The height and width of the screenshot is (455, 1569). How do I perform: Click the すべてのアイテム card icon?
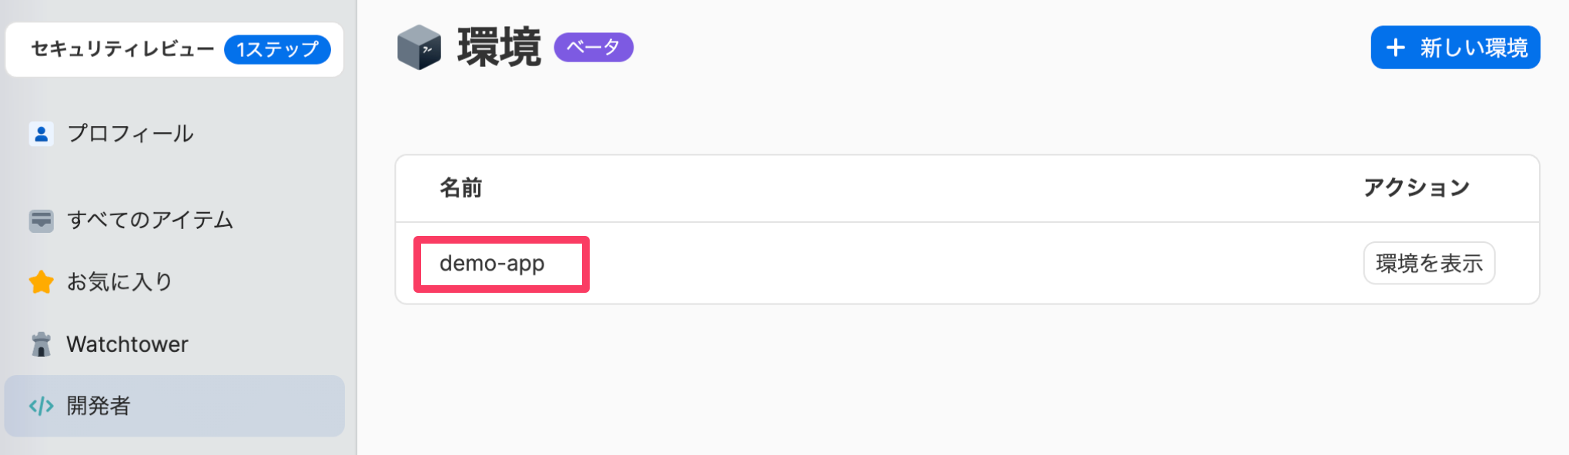click(41, 221)
